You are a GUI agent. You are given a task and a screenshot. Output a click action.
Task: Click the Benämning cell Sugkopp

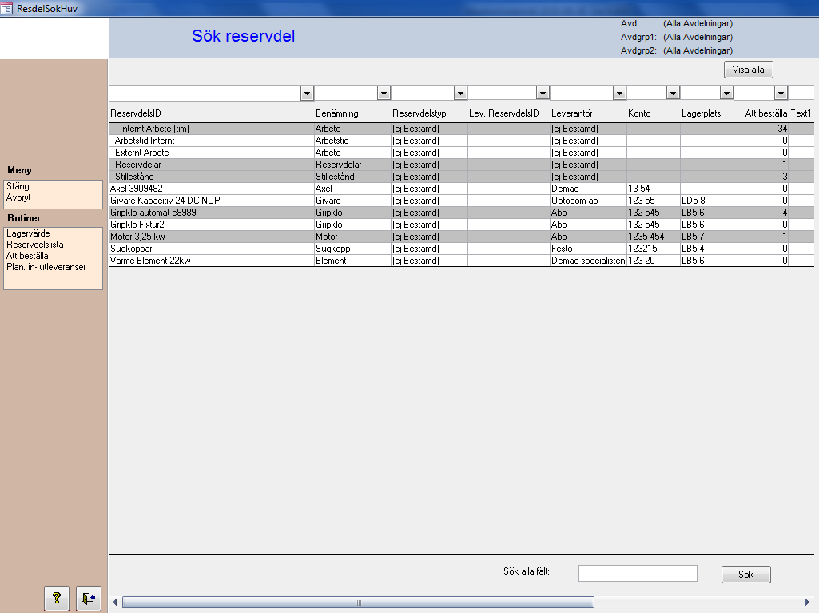coord(352,249)
